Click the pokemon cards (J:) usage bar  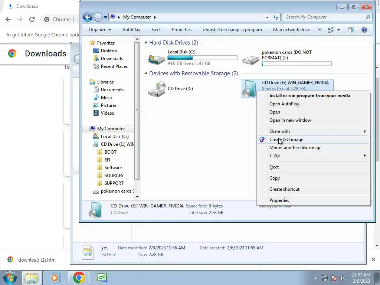coord(297,64)
